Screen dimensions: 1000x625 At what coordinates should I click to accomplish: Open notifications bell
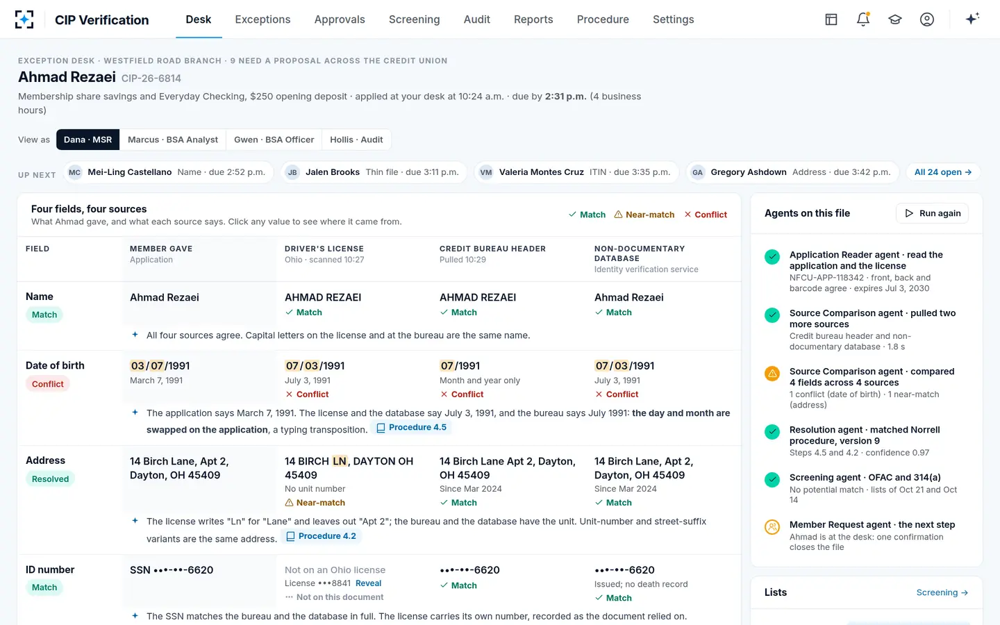863,19
